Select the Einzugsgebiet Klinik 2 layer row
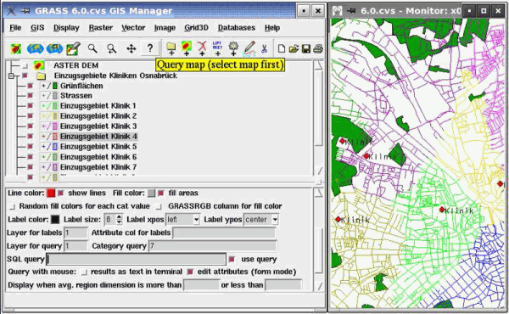Viewport: 509px width, 314px height. coord(98,116)
